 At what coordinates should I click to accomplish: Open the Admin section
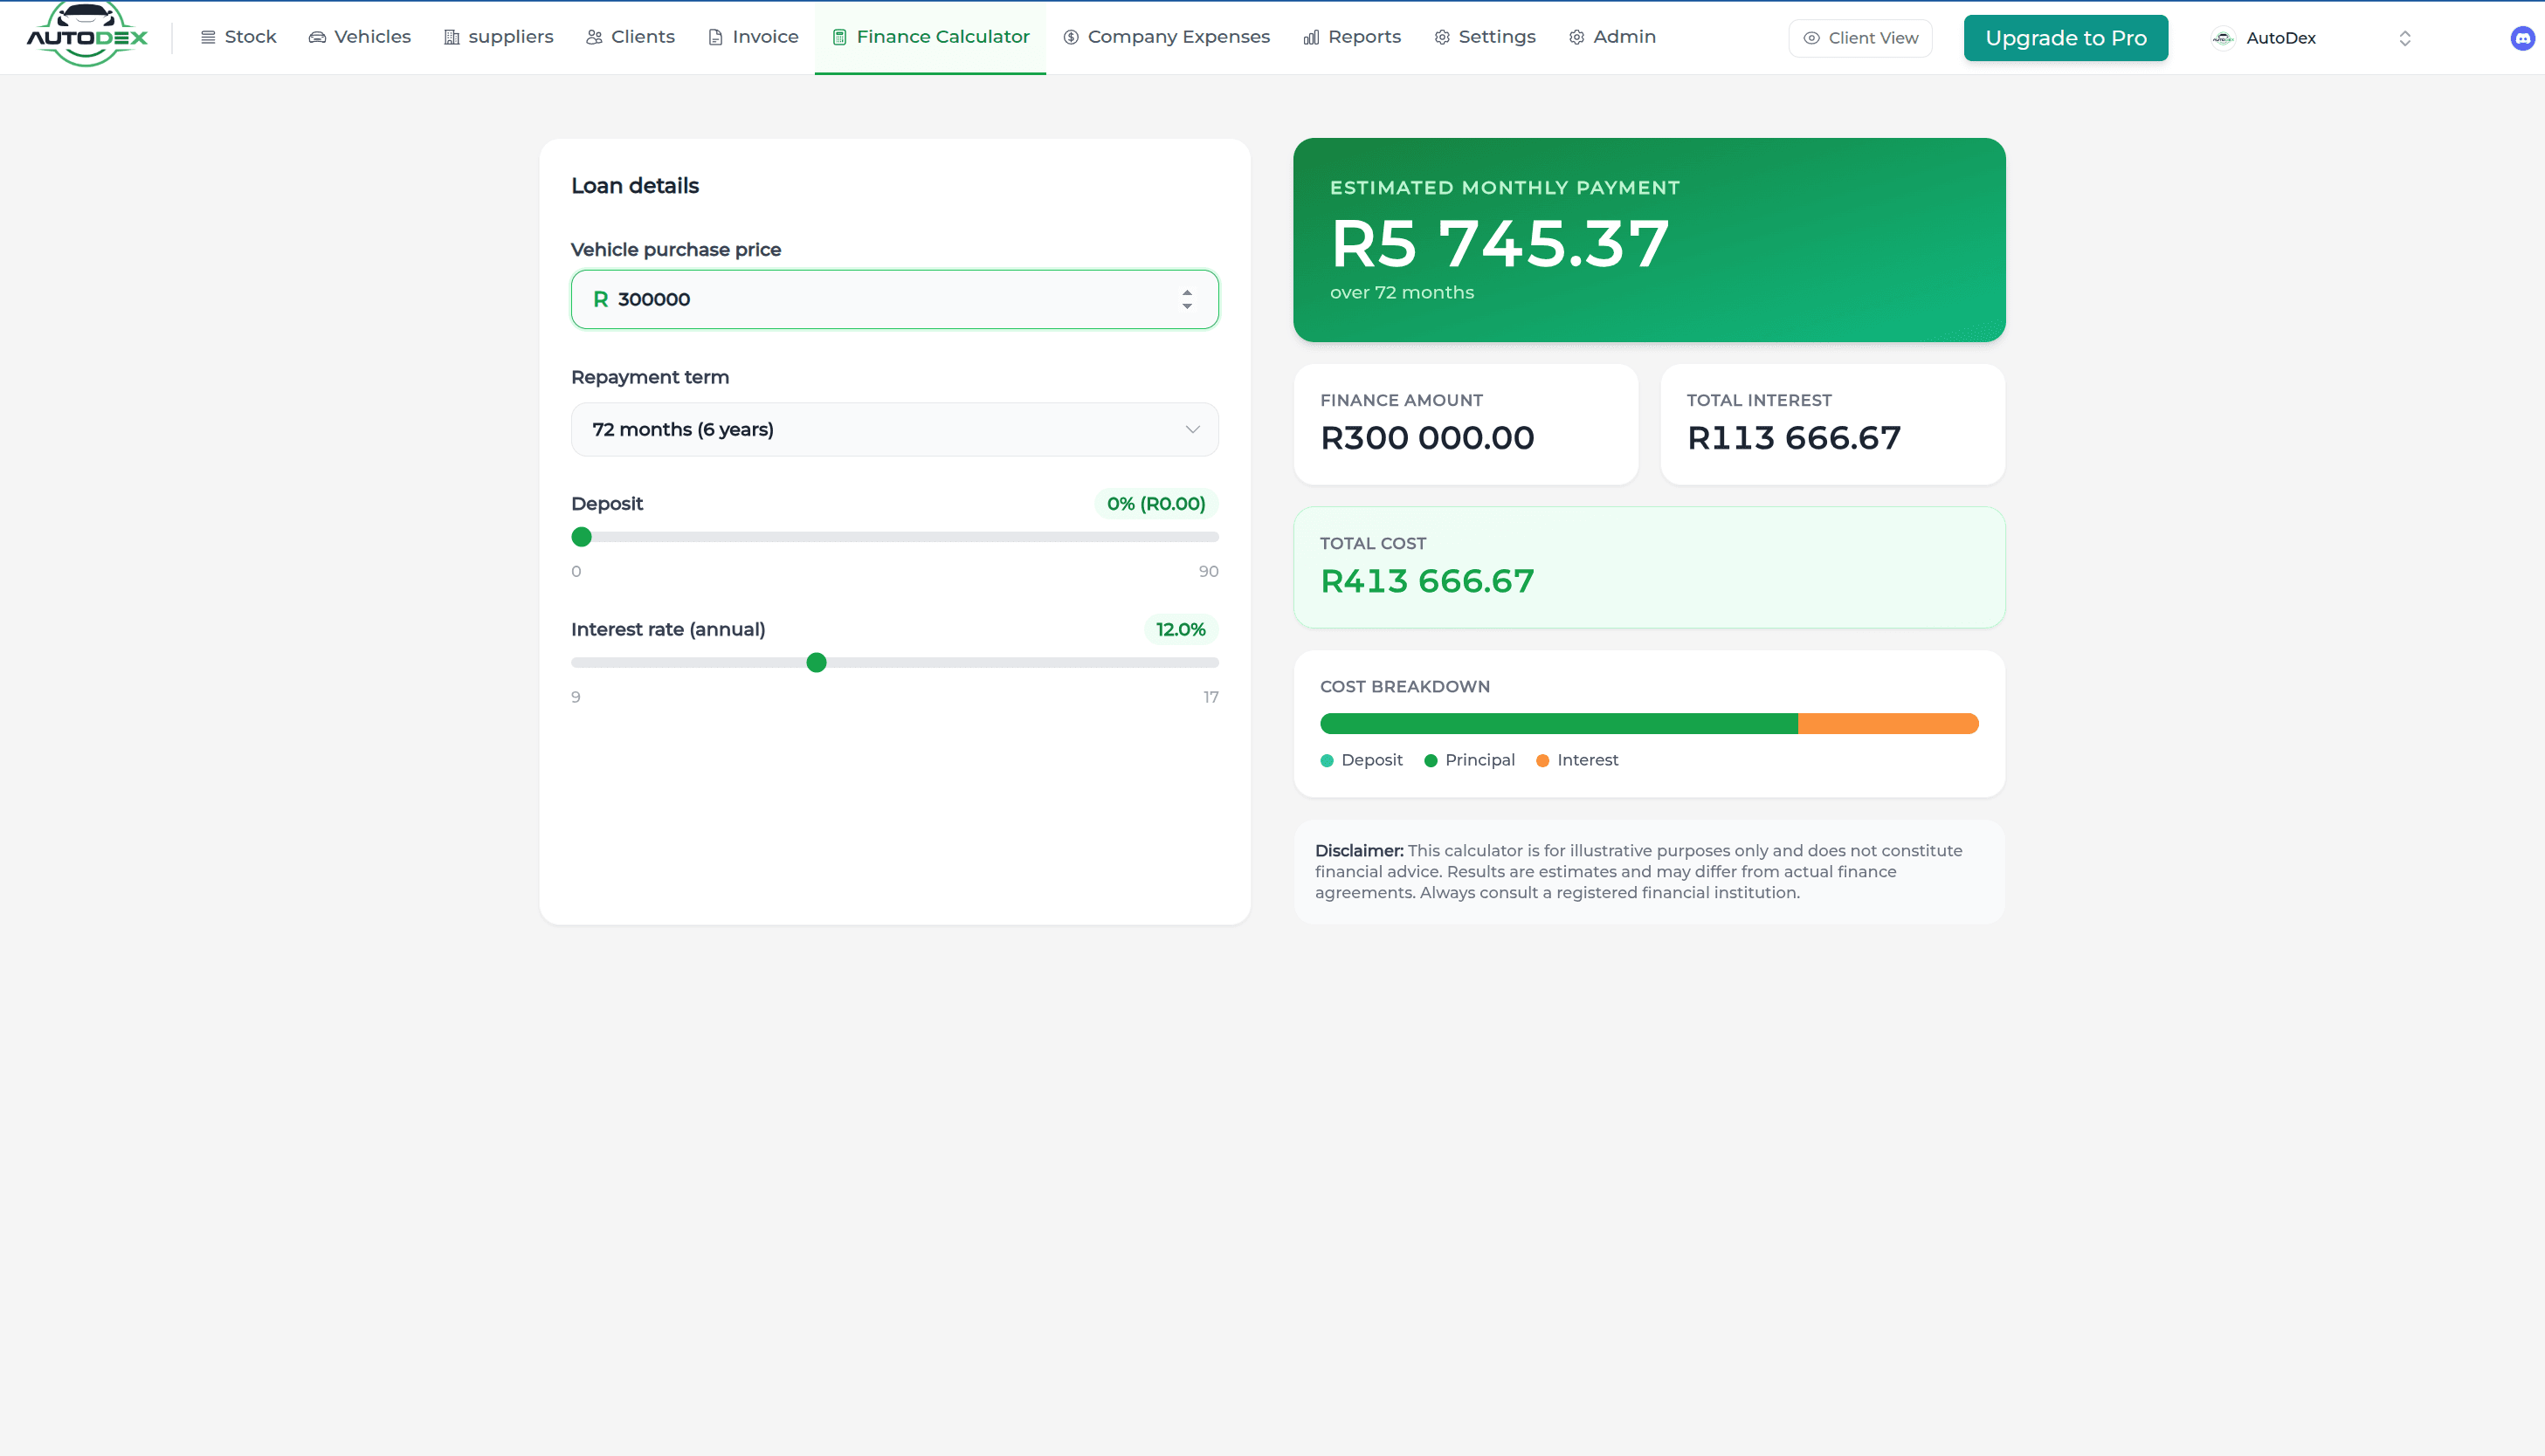1610,37
